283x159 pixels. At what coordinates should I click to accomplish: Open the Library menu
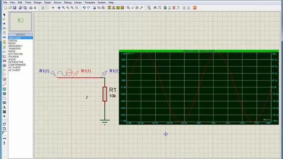pyautogui.click(x=78, y=3)
